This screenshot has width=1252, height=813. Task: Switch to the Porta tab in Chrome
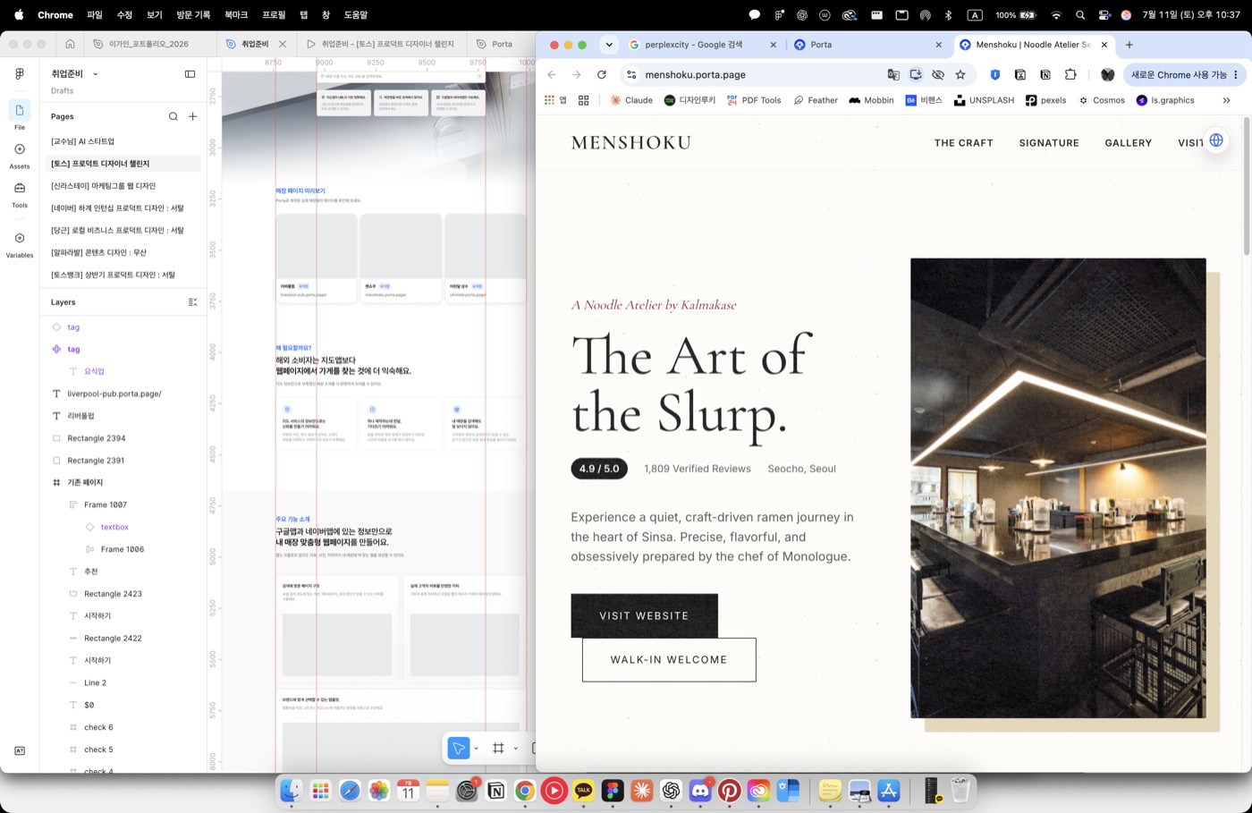[x=869, y=45]
